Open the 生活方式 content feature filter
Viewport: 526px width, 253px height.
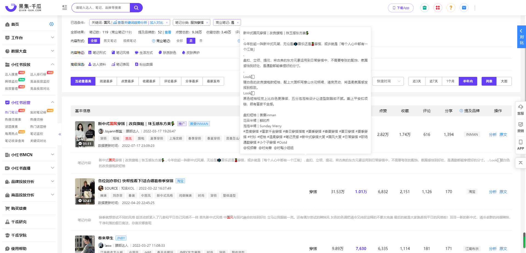pyautogui.click(x=144, y=53)
